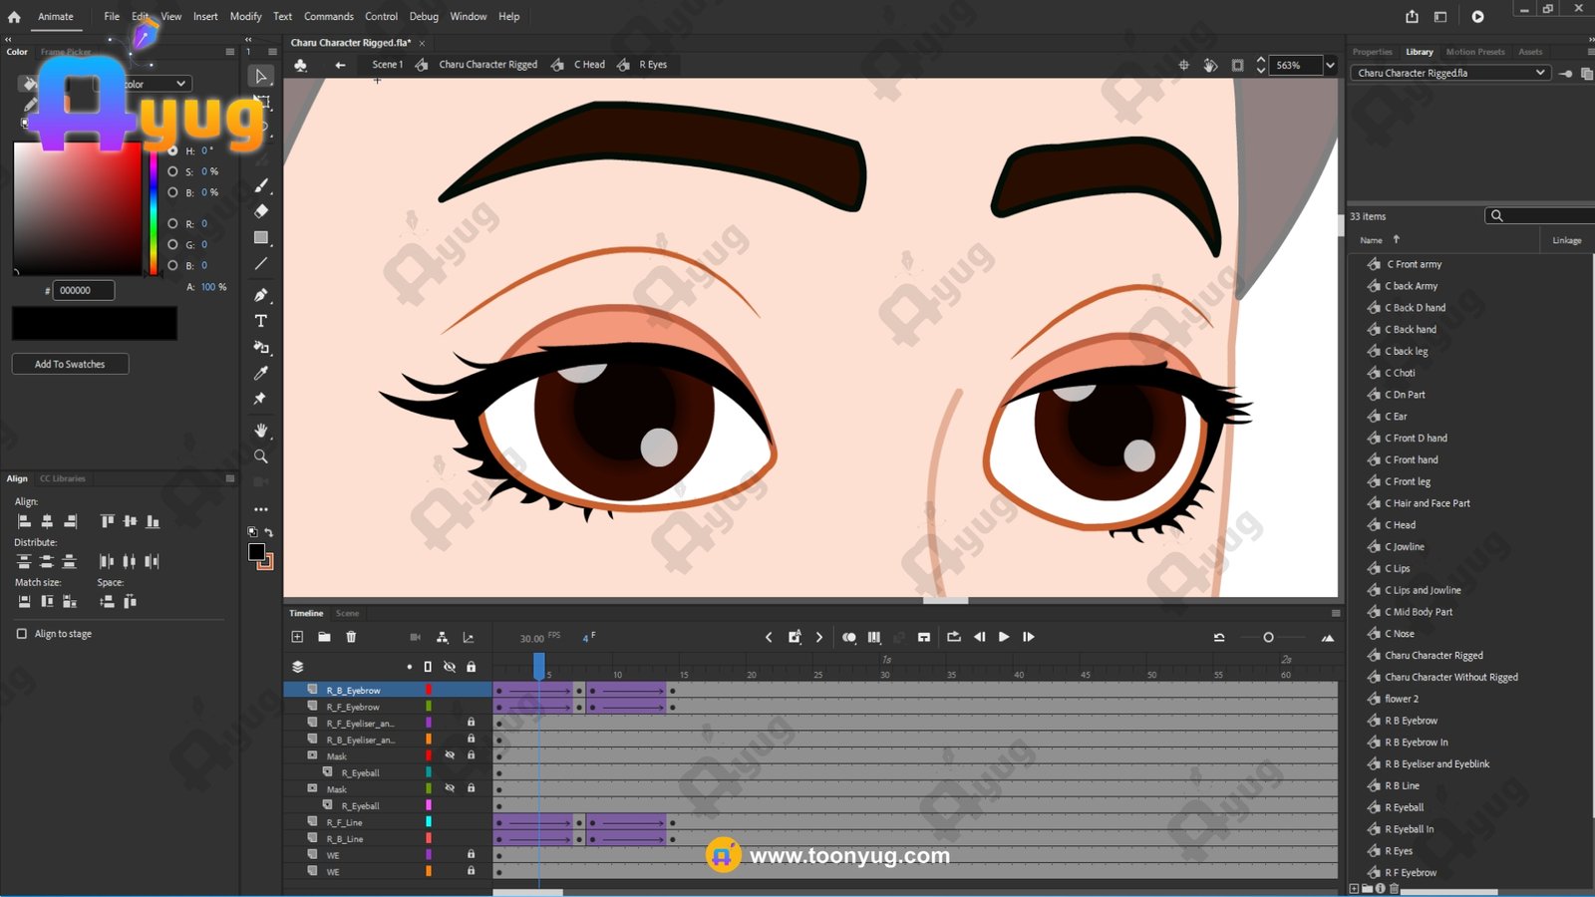
Task: Open the Modify menu
Action: click(245, 16)
